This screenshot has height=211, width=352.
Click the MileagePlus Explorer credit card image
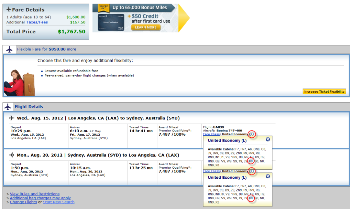pyautogui.click(x=111, y=22)
